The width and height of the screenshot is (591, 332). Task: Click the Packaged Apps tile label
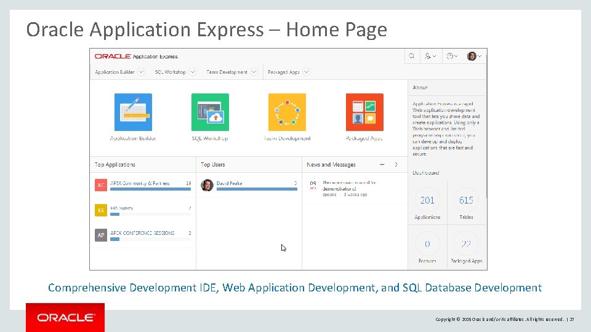coord(364,138)
